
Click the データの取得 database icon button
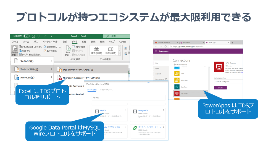pos(15,51)
